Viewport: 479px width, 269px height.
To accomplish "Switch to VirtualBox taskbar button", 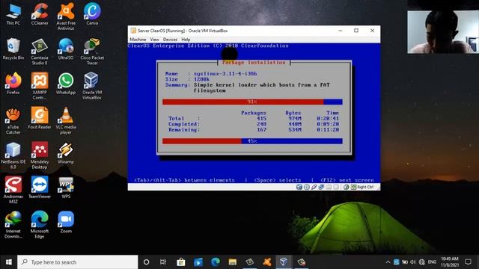I will pos(284,262).
